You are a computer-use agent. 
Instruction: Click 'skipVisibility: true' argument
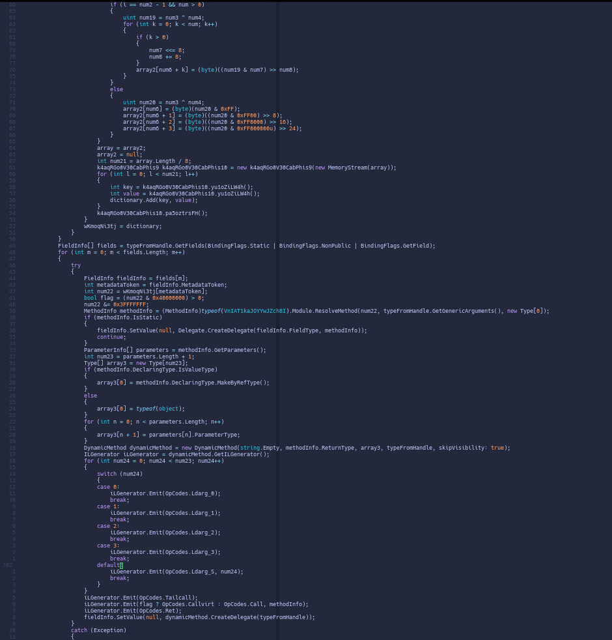[471, 448]
